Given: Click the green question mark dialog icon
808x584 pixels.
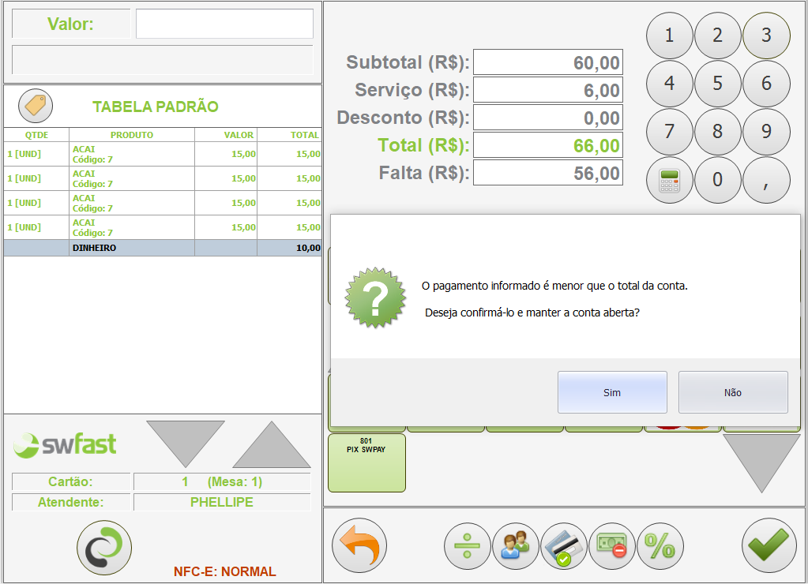Looking at the screenshot, I should click(375, 298).
